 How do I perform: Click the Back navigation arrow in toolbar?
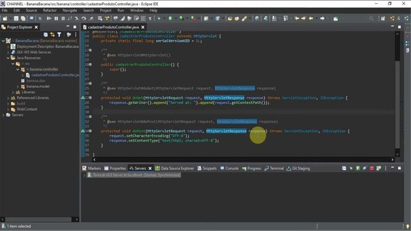(311, 19)
